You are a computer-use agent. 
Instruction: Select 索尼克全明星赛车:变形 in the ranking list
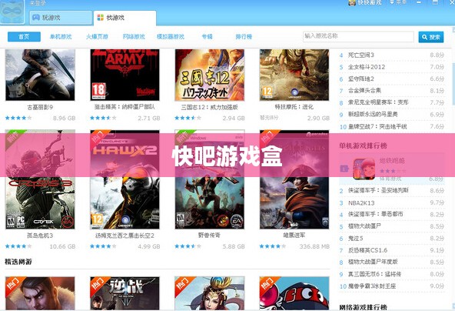tap(378, 102)
